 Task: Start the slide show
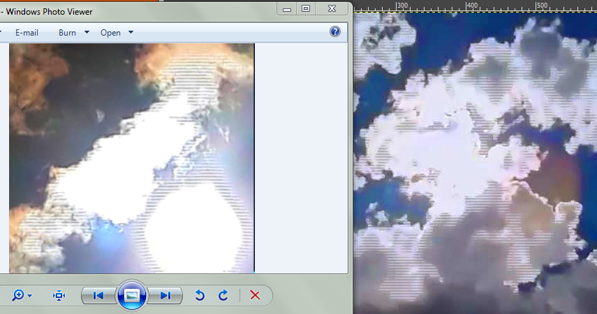click(131, 296)
